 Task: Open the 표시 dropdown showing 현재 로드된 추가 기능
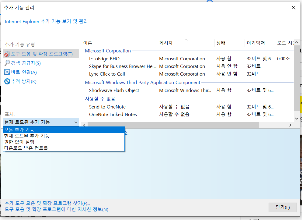coord(41,122)
